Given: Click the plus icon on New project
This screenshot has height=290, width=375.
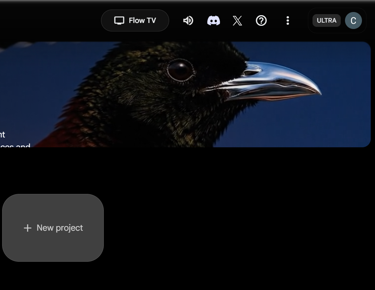Looking at the screenshot, I should click(x=28, y=228).
